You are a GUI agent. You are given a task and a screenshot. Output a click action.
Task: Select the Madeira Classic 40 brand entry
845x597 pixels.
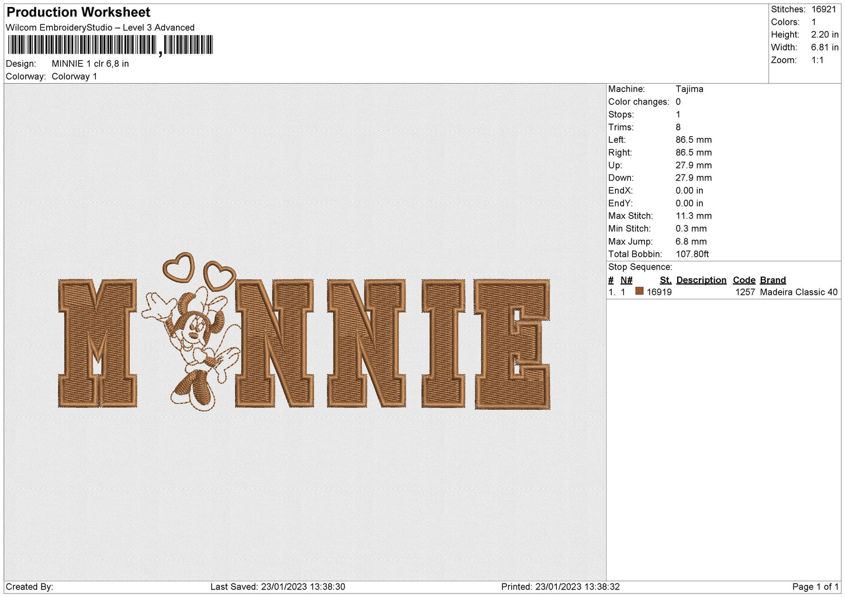click(x=798, y=292)
